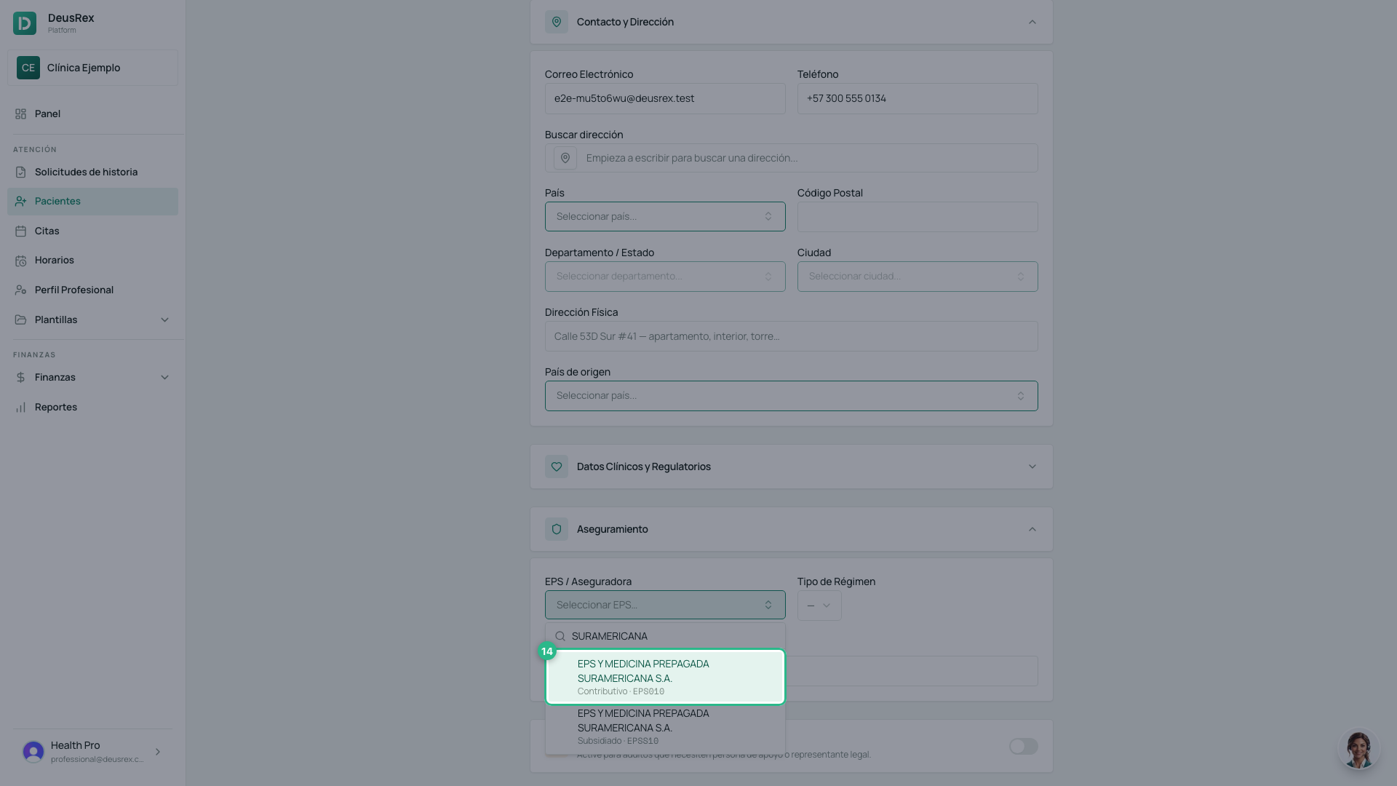Open the País dropdown
Image resolution: width=1397 pixels, height=786 pixels.
(x=665, y=216)
